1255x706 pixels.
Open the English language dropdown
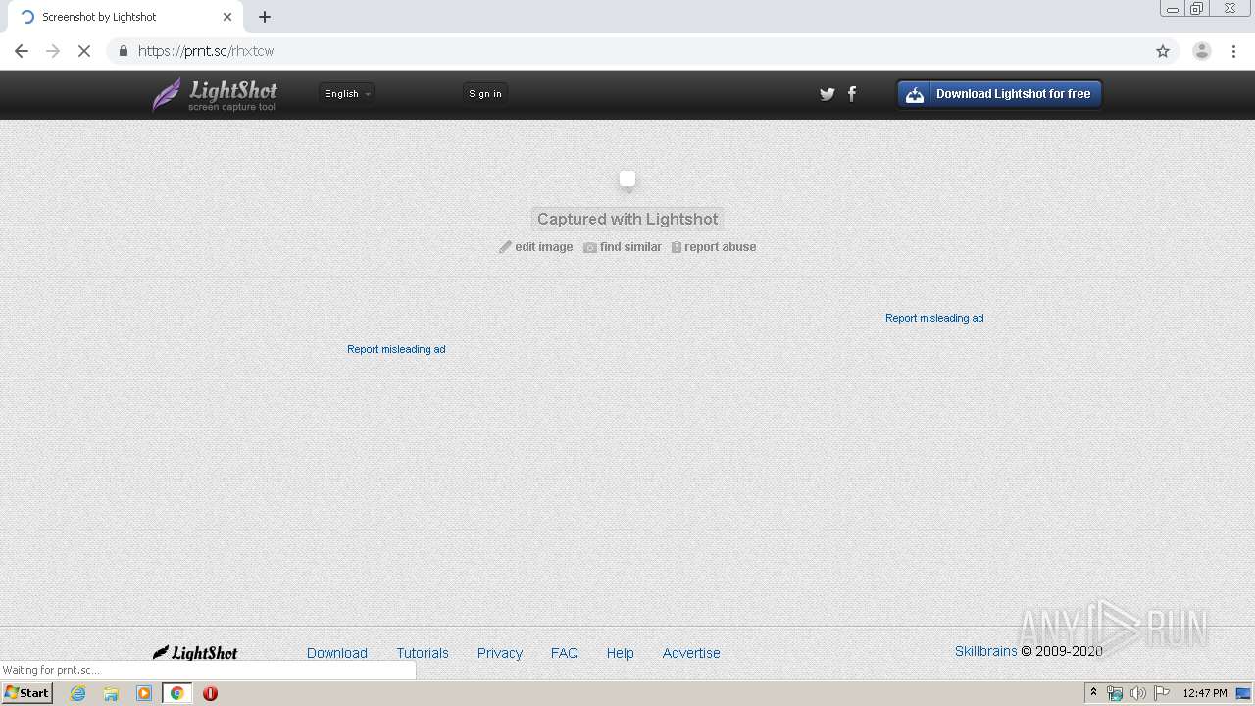pos(347,94)
